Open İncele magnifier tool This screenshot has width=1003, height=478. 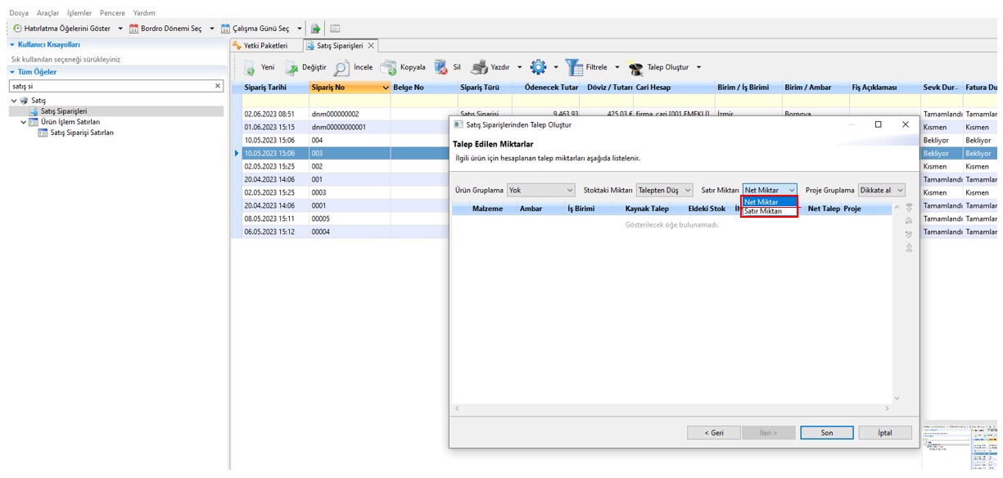(x=341, y=68)
